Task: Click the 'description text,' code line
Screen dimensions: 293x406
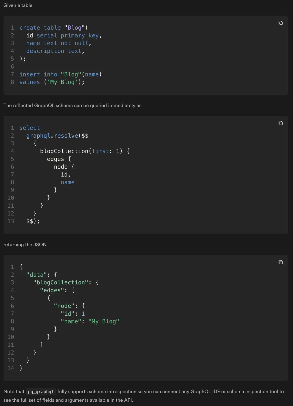Action: coord(55,51)
